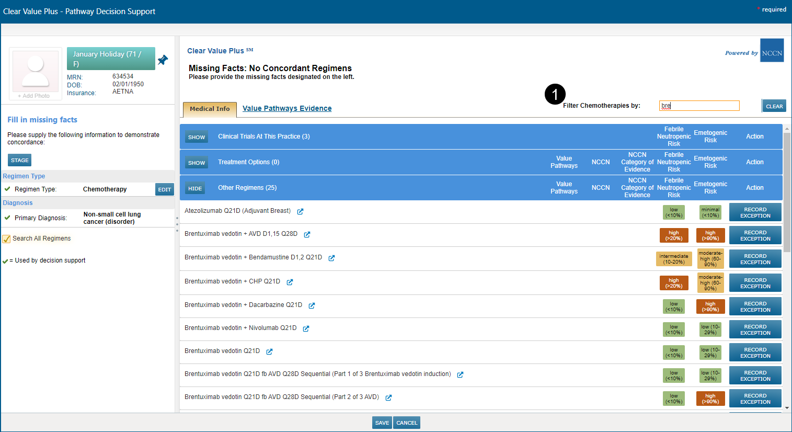Image resolution: width=792 pixels, height=432 pixels.
Task: Show the Treatment Options section
Action: 197,163
